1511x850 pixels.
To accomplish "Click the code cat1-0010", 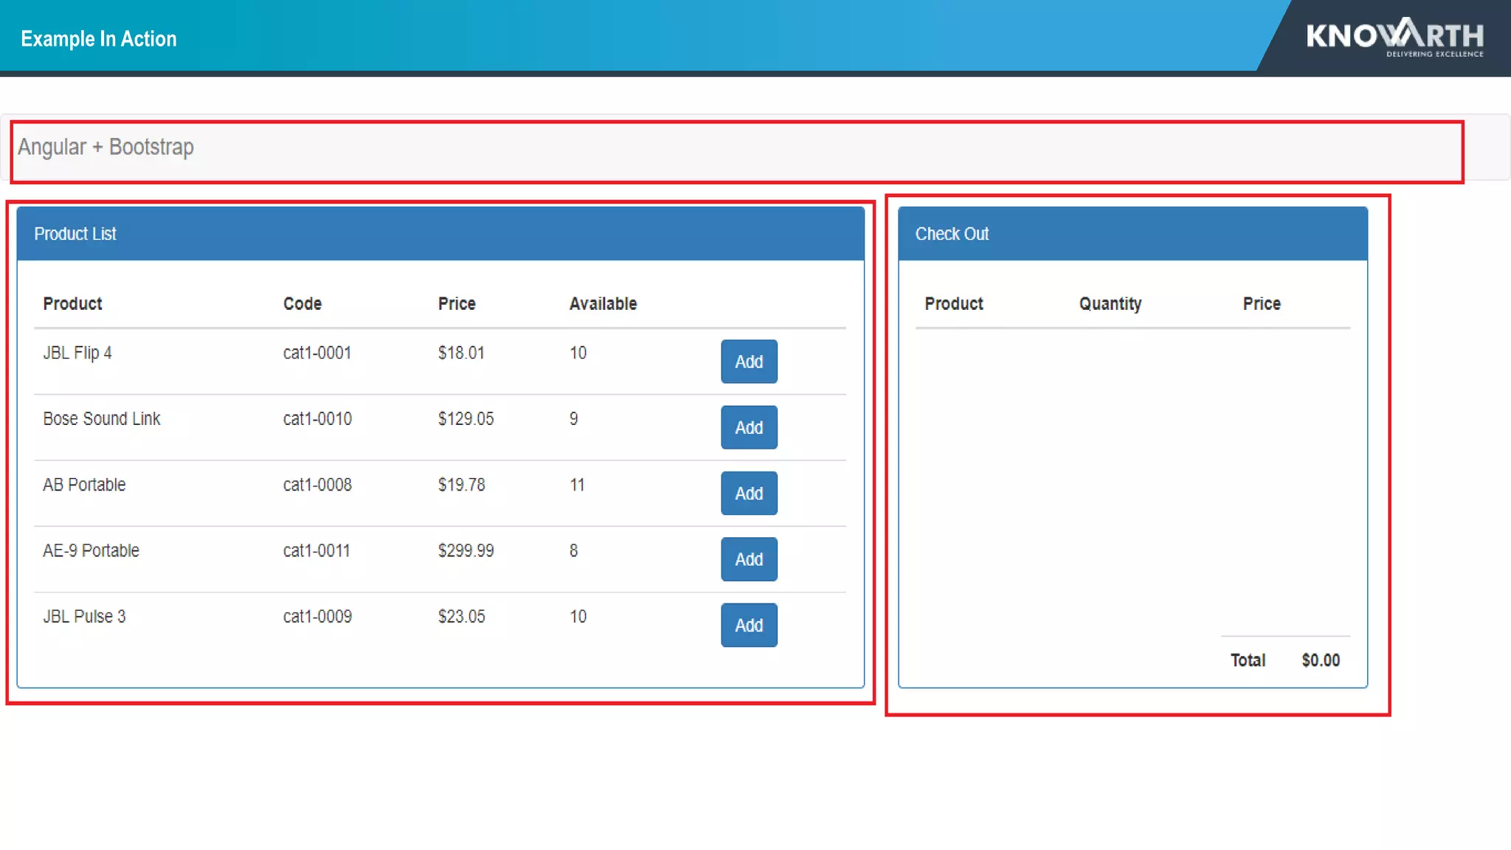I will coord(317,418).
